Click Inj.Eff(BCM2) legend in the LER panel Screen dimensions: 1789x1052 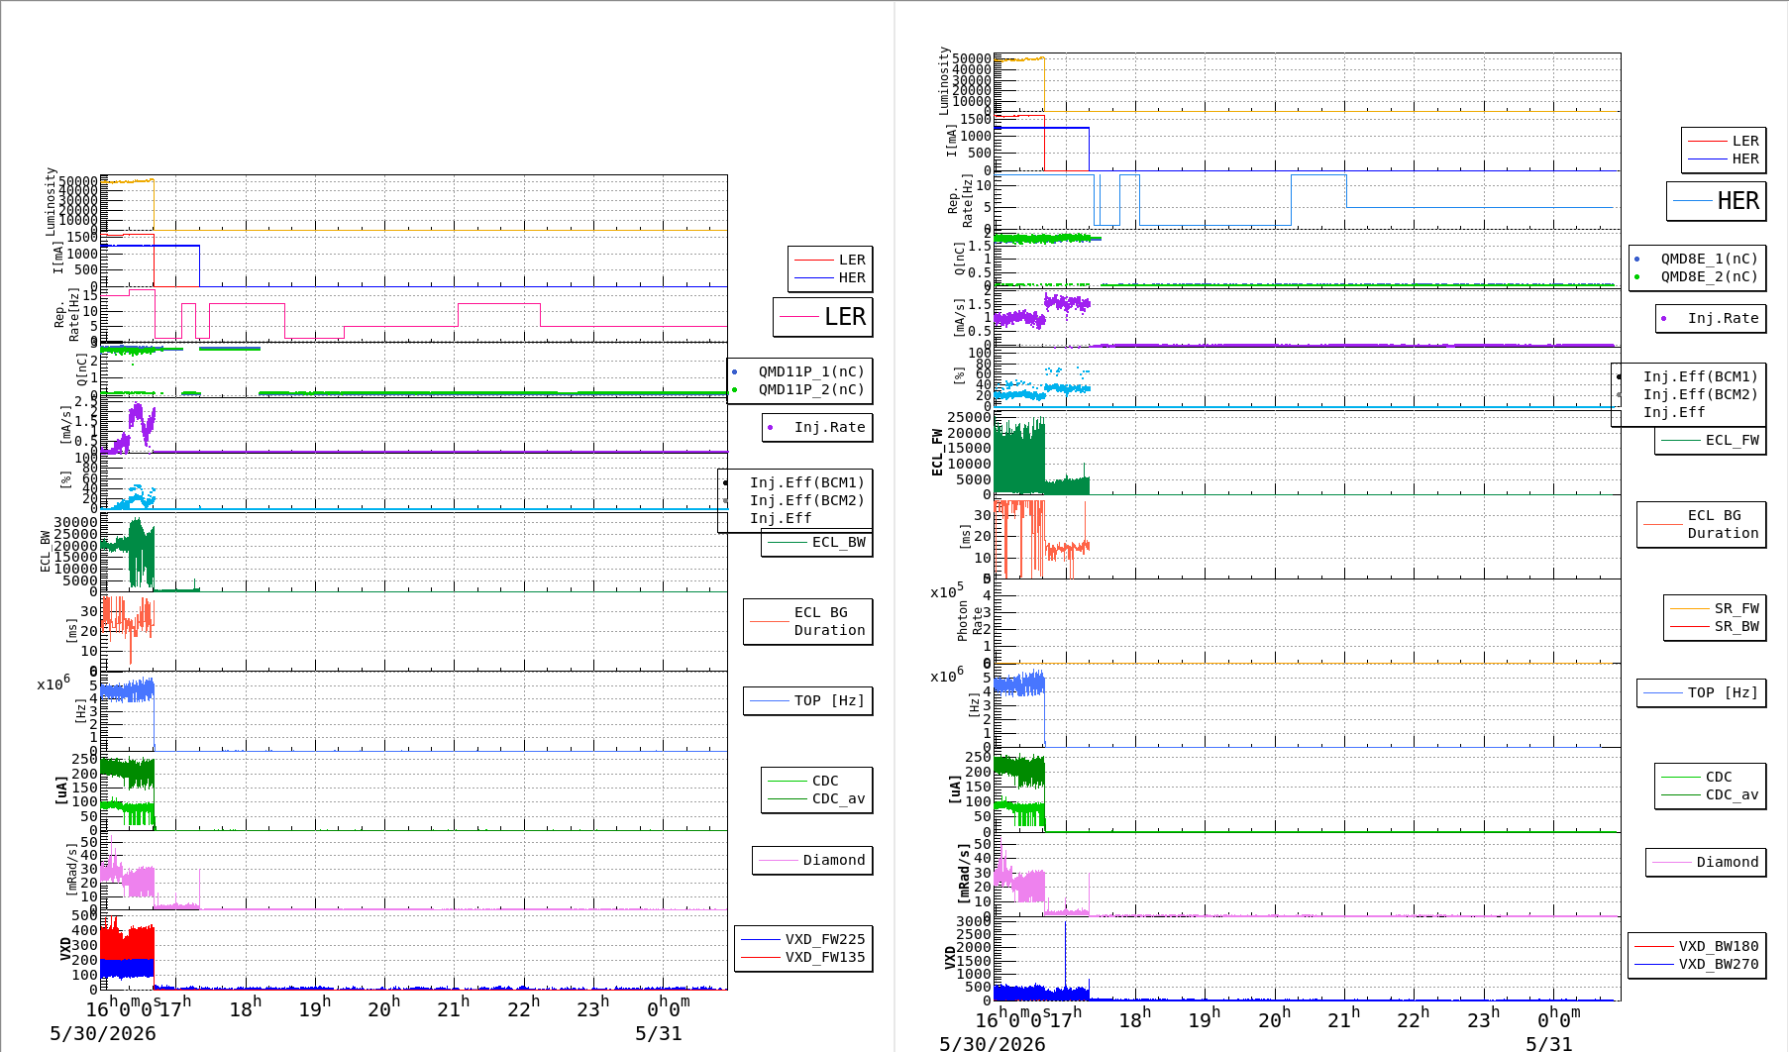[806, 500]
